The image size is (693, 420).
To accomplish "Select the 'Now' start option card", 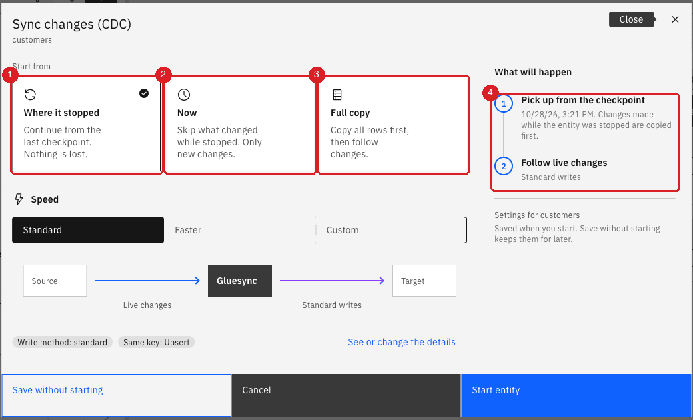I will point(240,124).
